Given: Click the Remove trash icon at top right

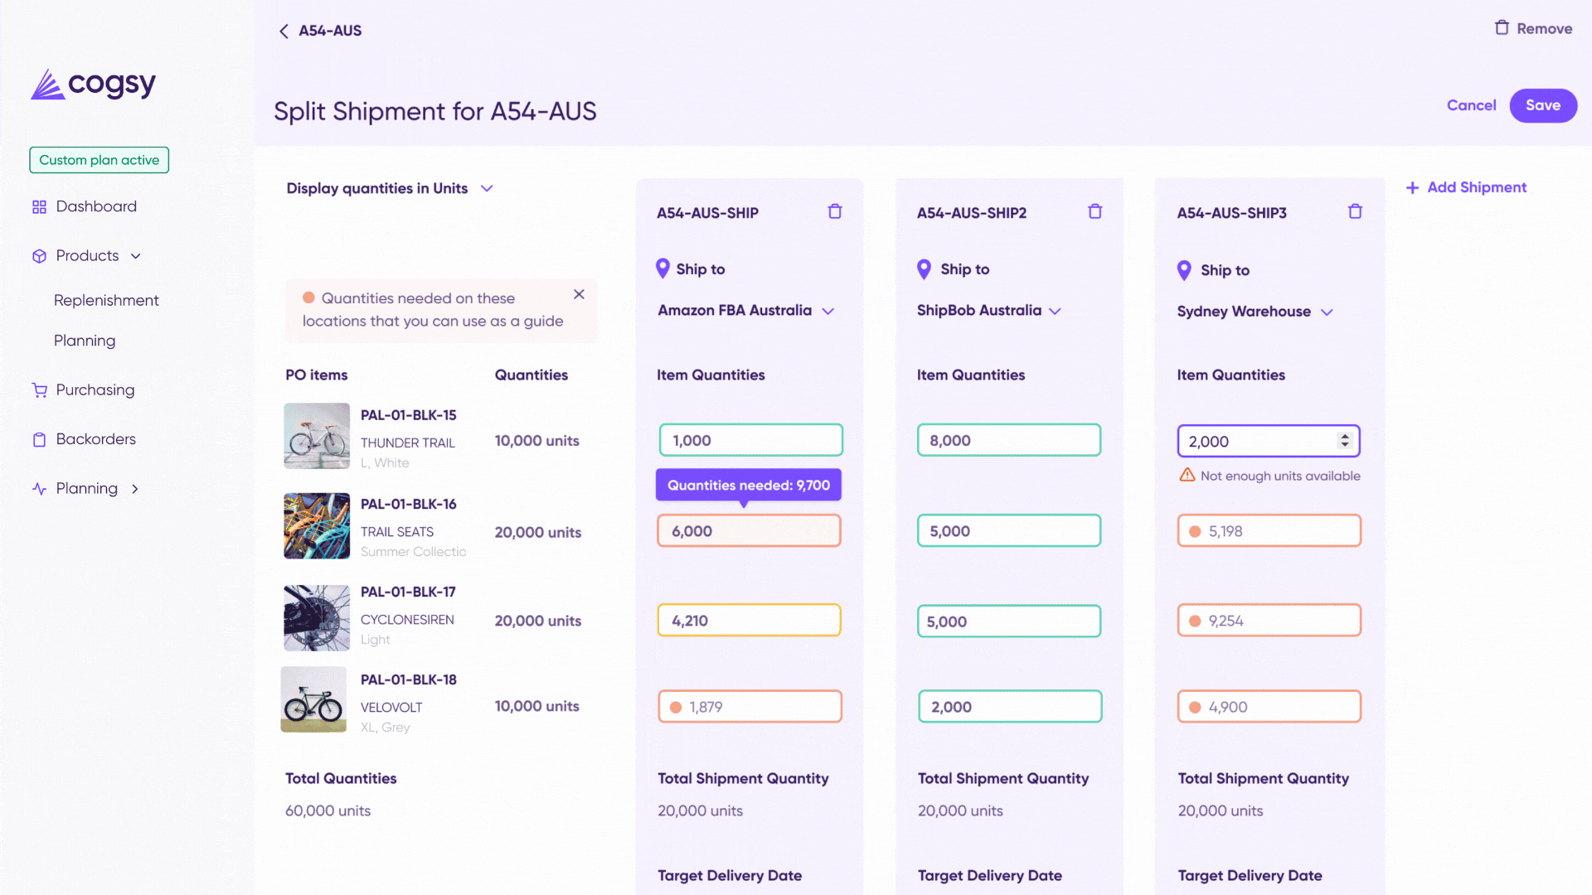Looking at the screenshot, I should [x=1502, y=28].
